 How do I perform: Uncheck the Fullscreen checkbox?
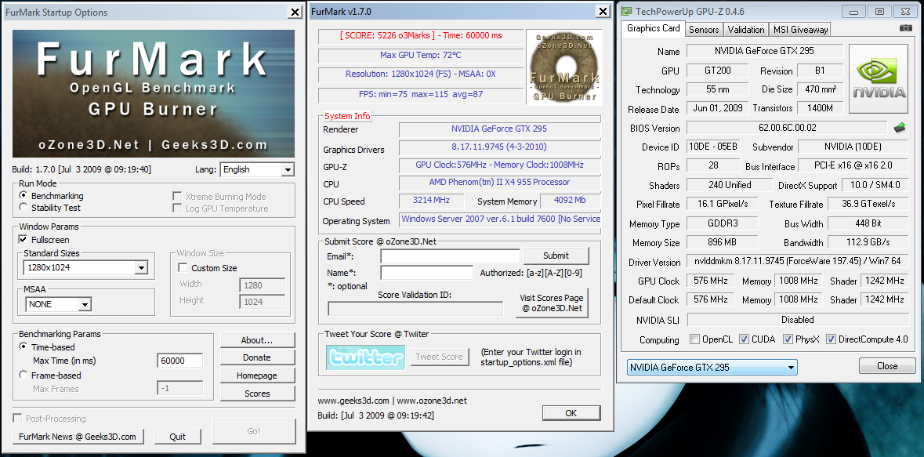tap(23, 239)
